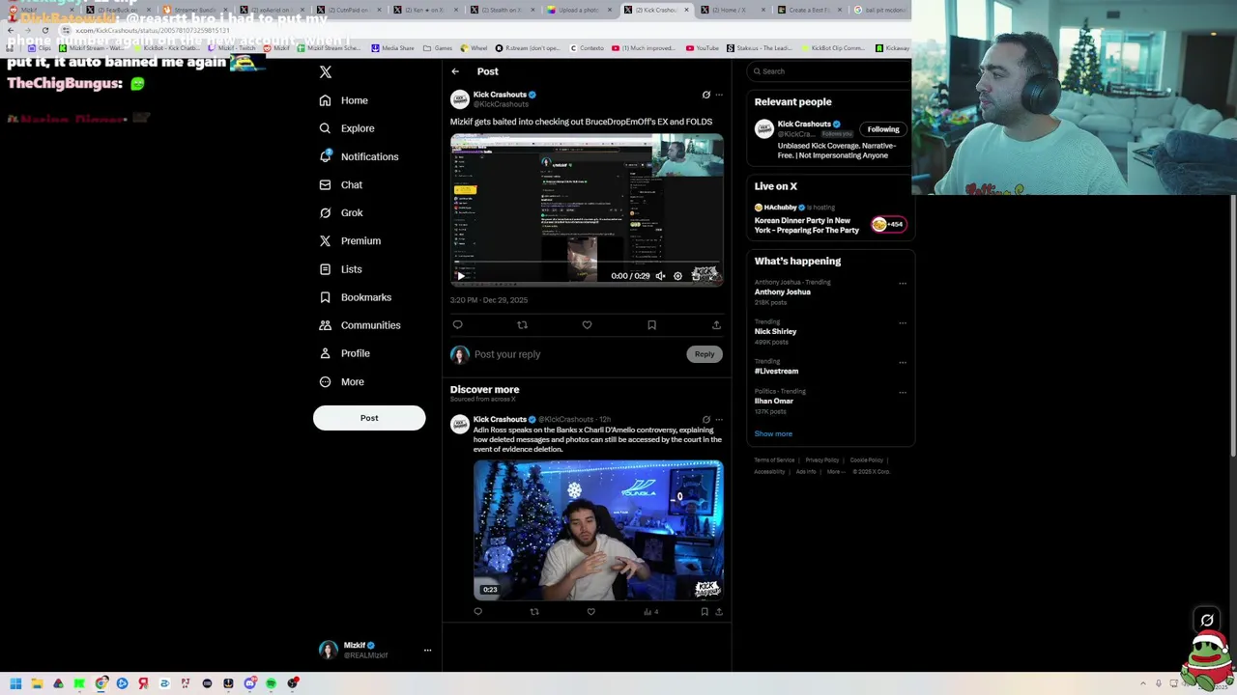Open Communities in the sidebar

tap(360, 325)
